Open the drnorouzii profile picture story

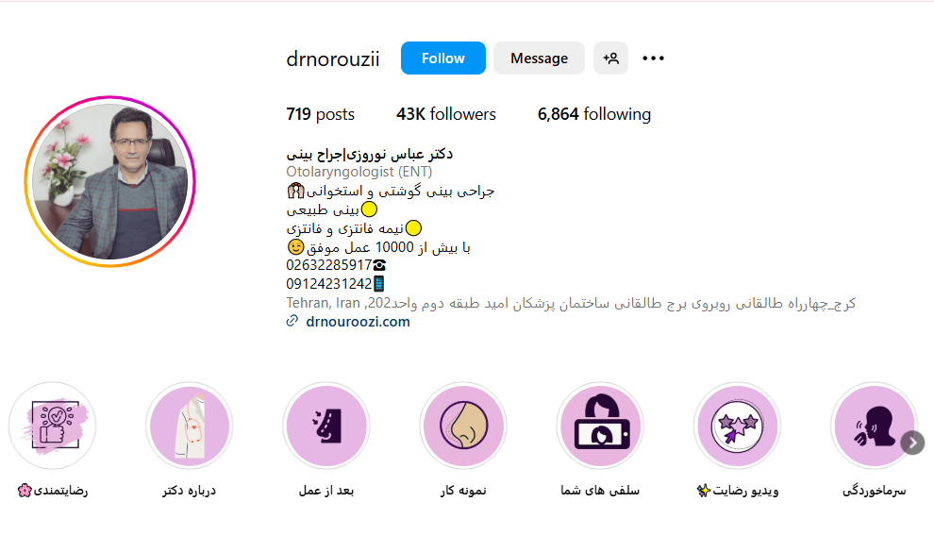[110, 181]
